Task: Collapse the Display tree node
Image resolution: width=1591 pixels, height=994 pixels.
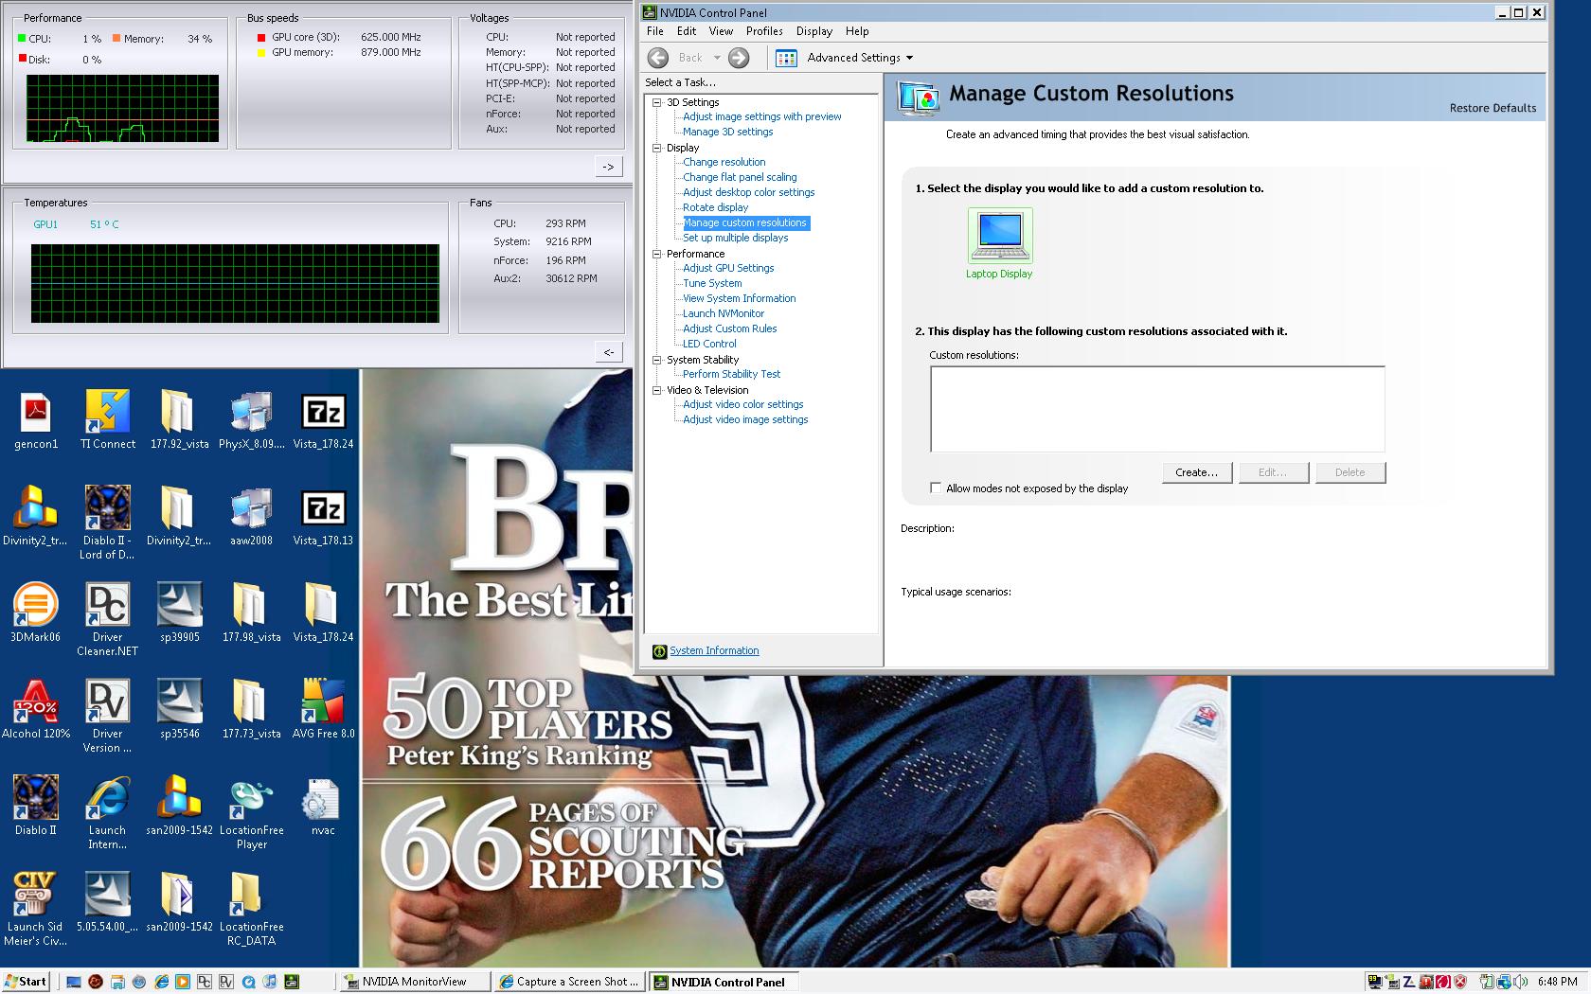Action: click(657, 148)
